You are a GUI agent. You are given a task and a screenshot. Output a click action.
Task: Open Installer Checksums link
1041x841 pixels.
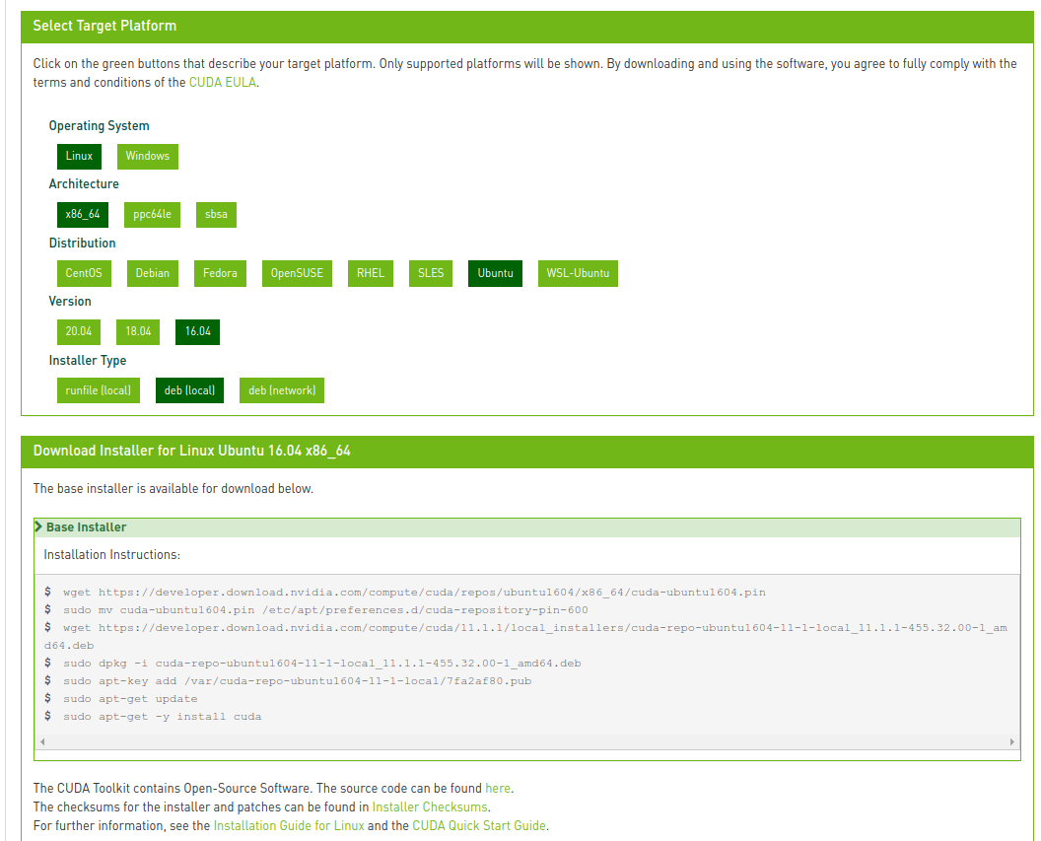430,806
